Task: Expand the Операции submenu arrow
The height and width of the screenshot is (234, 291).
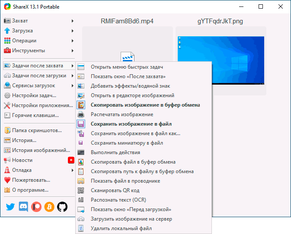Action: pyautogui.click(x=73, y=41)
